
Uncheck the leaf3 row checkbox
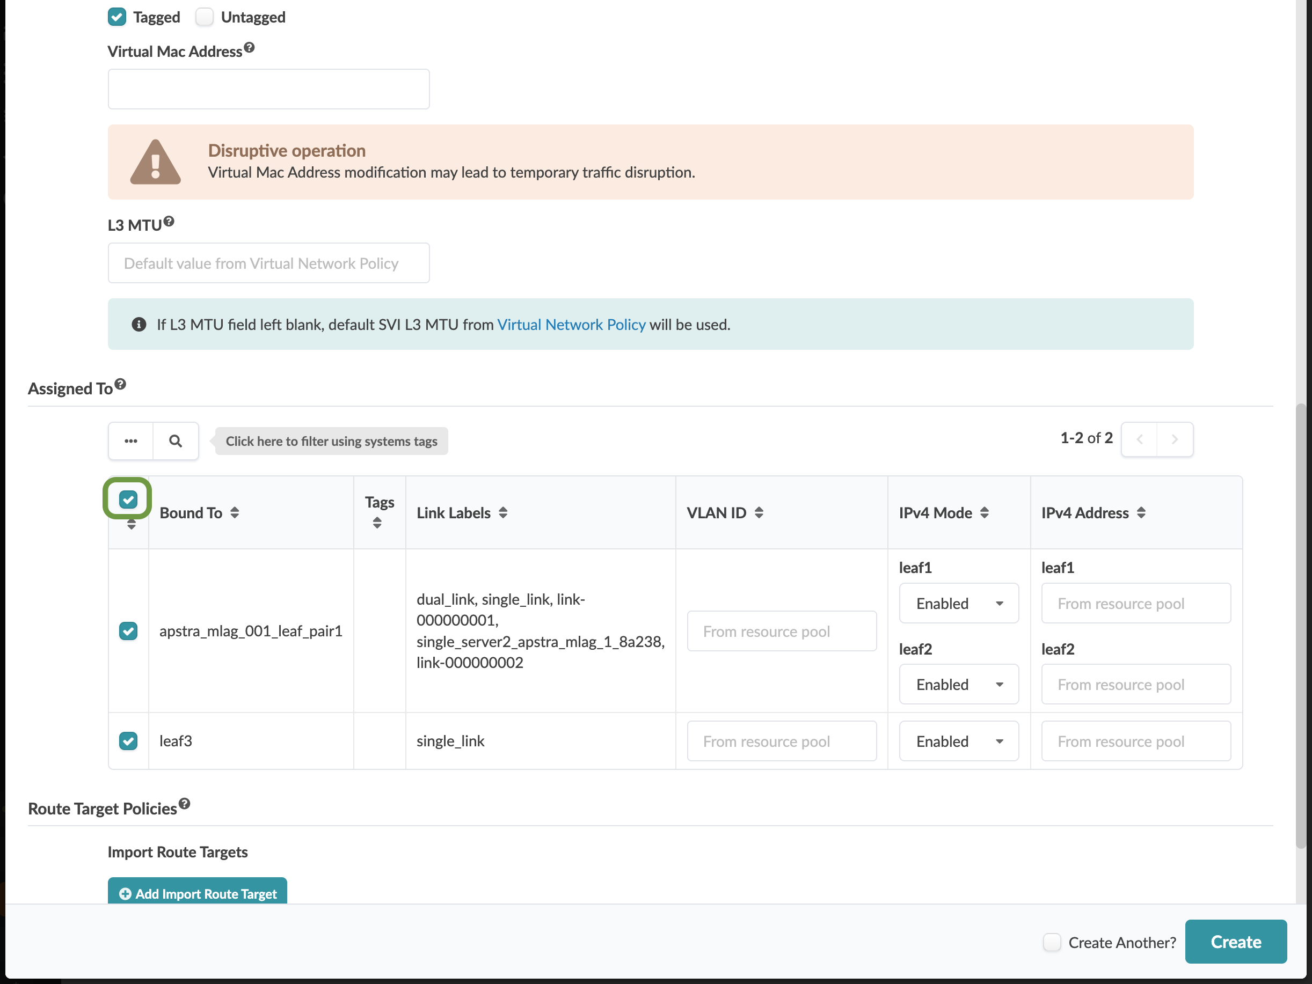128,741
